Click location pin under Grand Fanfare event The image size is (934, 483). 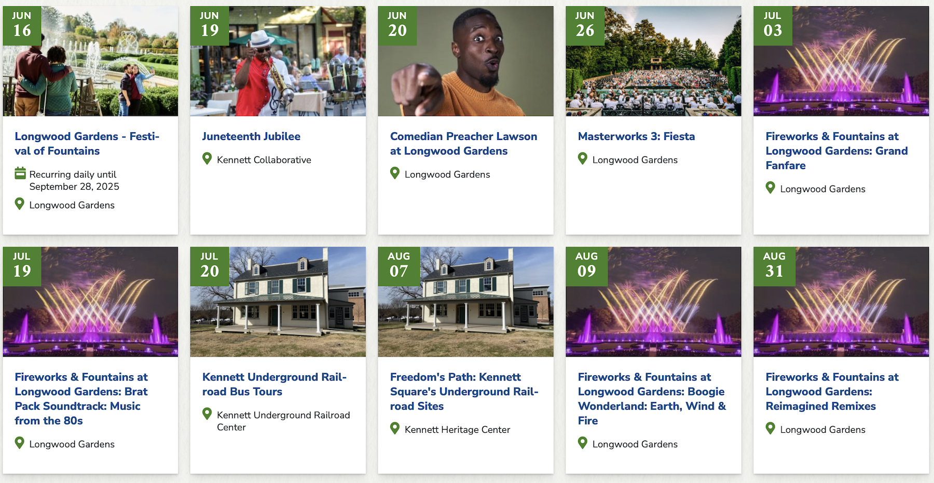pyautogui.click(x=771, y=188)
